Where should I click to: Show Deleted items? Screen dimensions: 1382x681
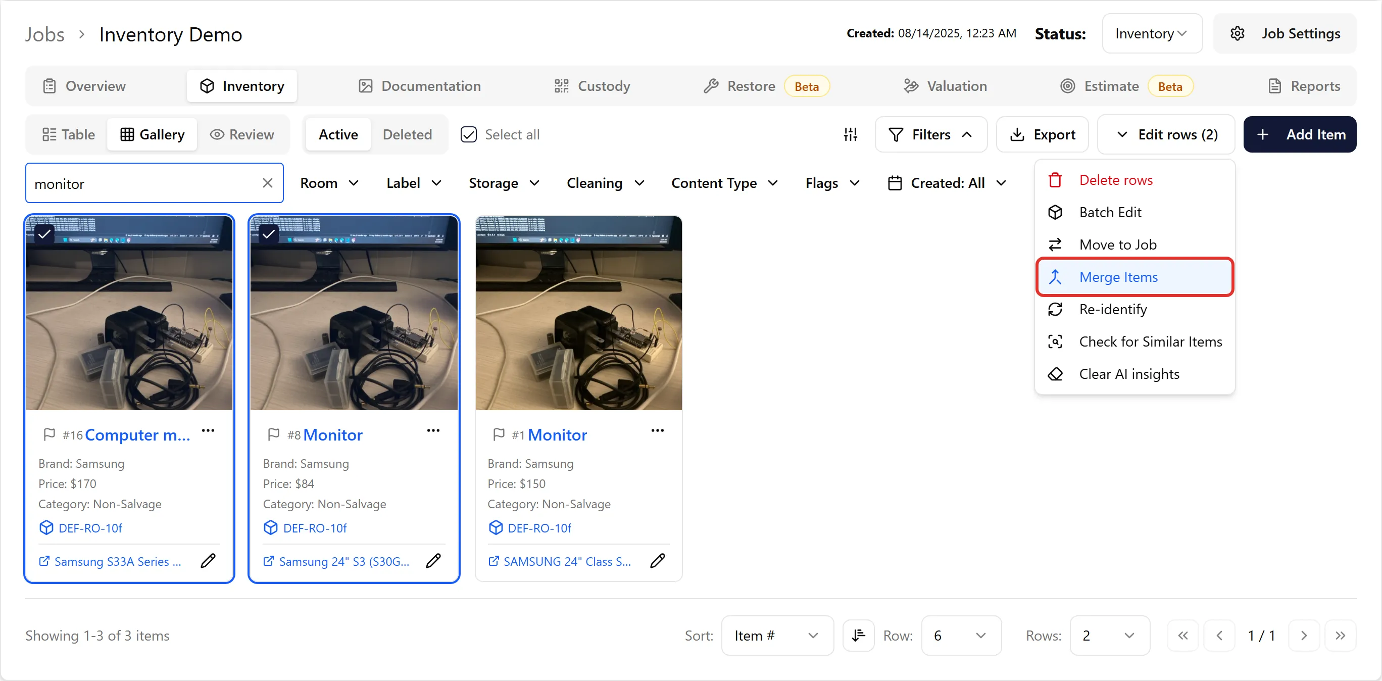click(407, 134)
